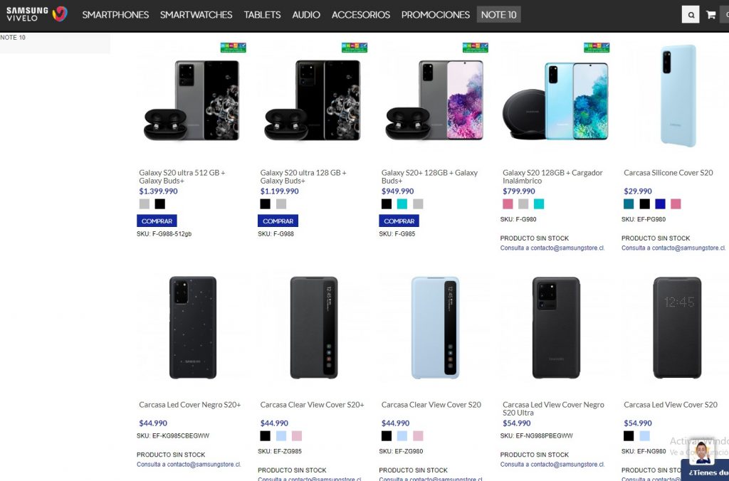Image resolution: width=729 pixels, height=481 pixels.
Task: Click the search magnifier icon
Action: pyautogui.click(x=690, y=14)
